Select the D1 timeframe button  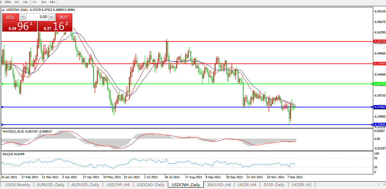pyautogui.click(x=35, y=2)
